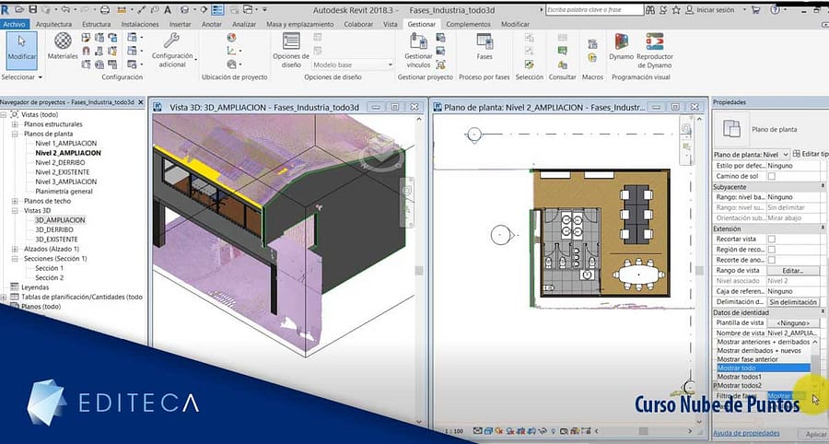Screen dimensions: 829x444
Task: Select Nivel 3_AMPLIACION in project browser
Action: (65, 181)
